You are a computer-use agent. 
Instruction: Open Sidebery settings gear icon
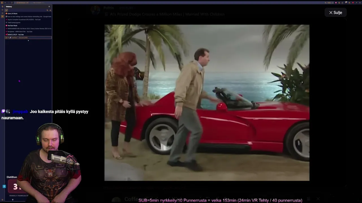(x=50, y=10)
